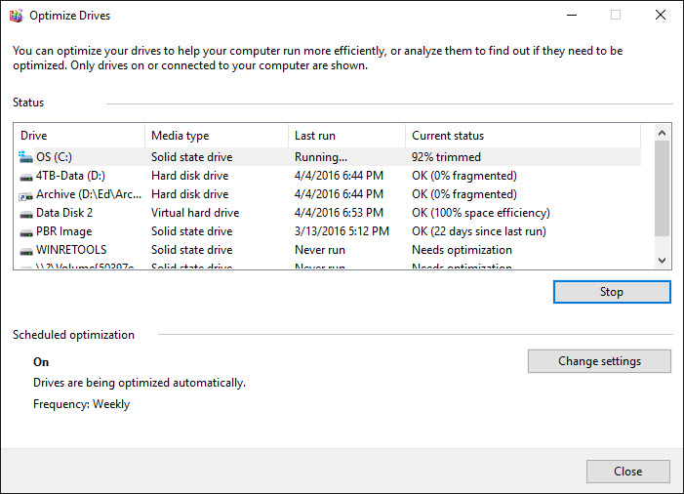Screen dimensions: 684x494
Task: Click the Optimize Drives title bar icon
Action: [x=15, y=16]
